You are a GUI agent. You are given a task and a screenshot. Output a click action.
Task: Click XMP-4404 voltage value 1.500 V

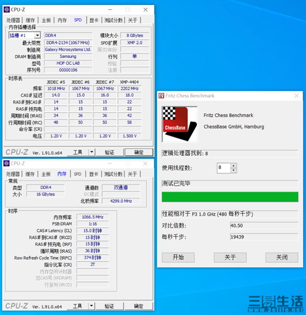coord(129,136)
